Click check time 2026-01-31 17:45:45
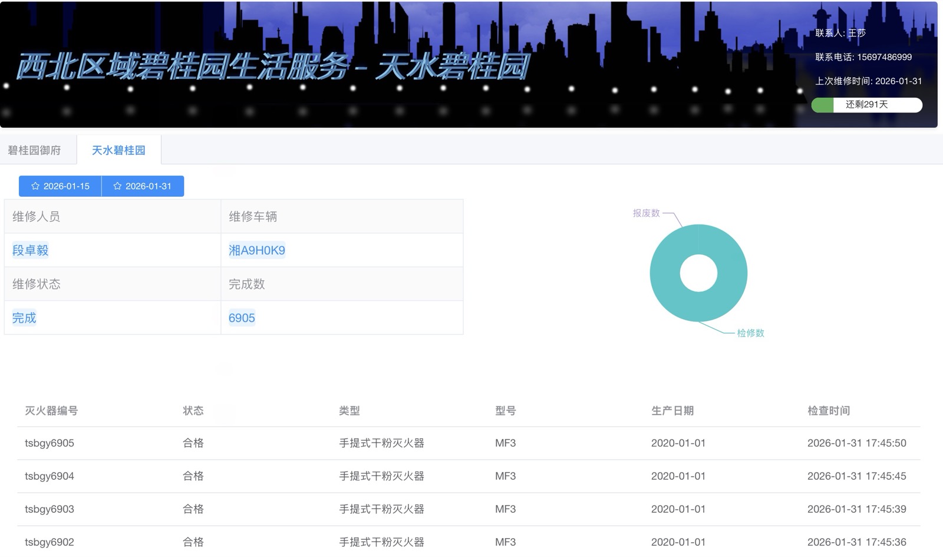Viewport: 943px width, 557px height. (x=857, y=476)
